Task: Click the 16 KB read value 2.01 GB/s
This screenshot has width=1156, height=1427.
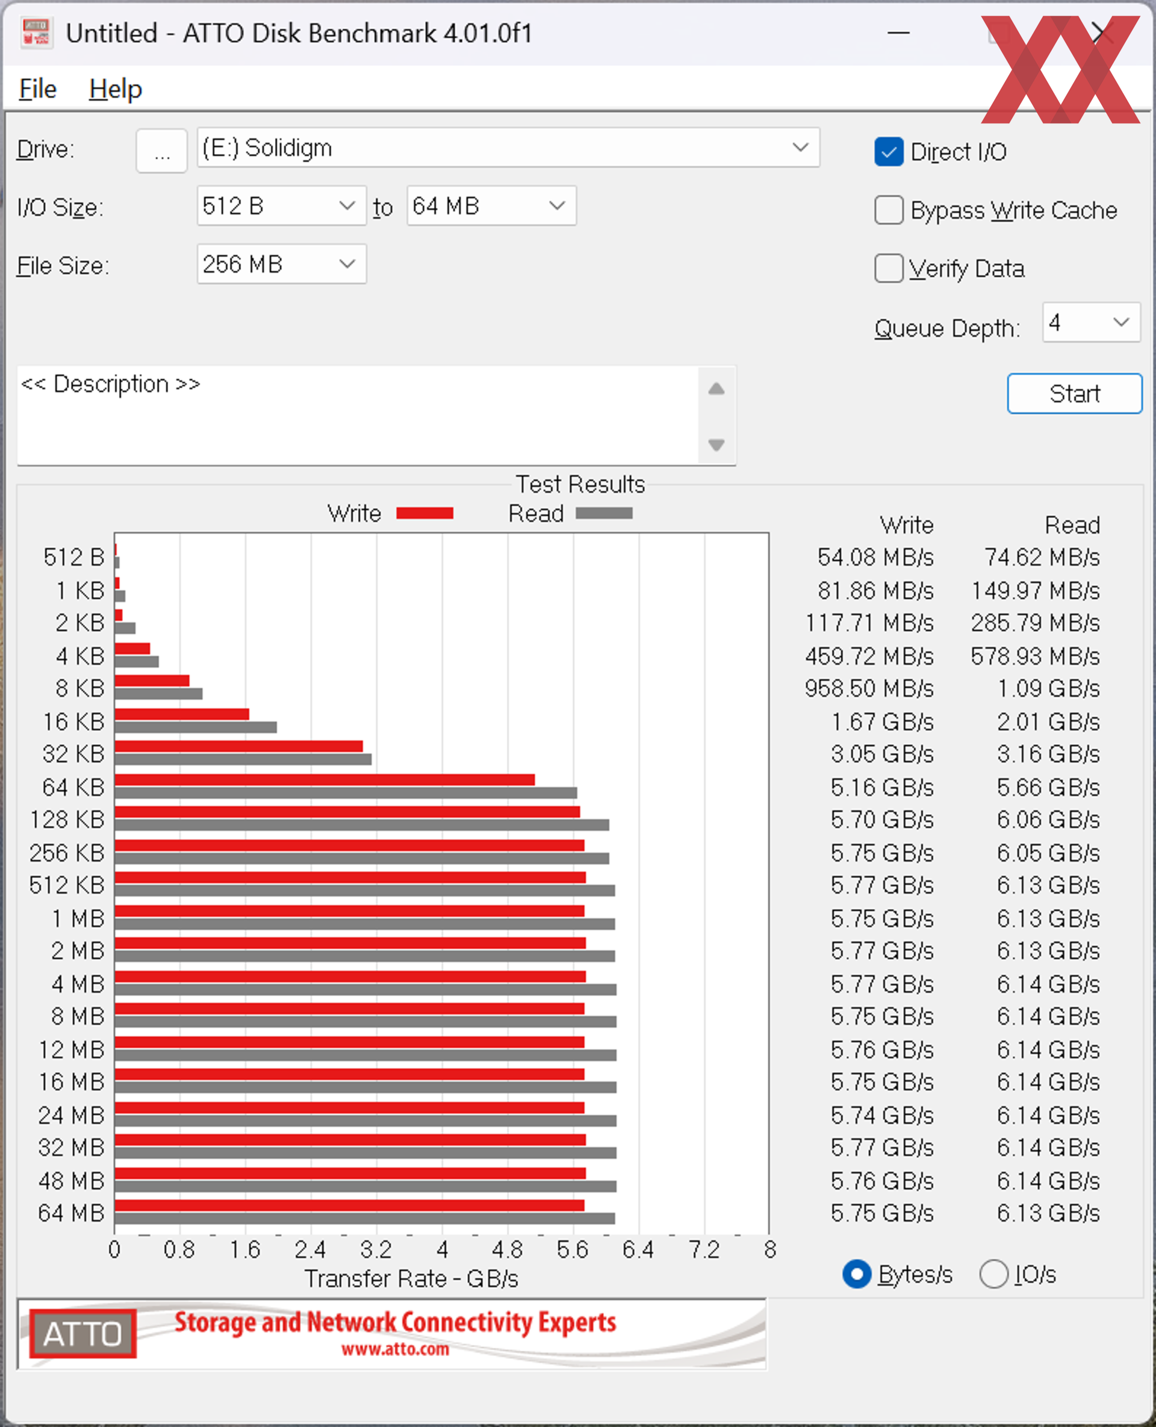Action: tap(1048, 723)
